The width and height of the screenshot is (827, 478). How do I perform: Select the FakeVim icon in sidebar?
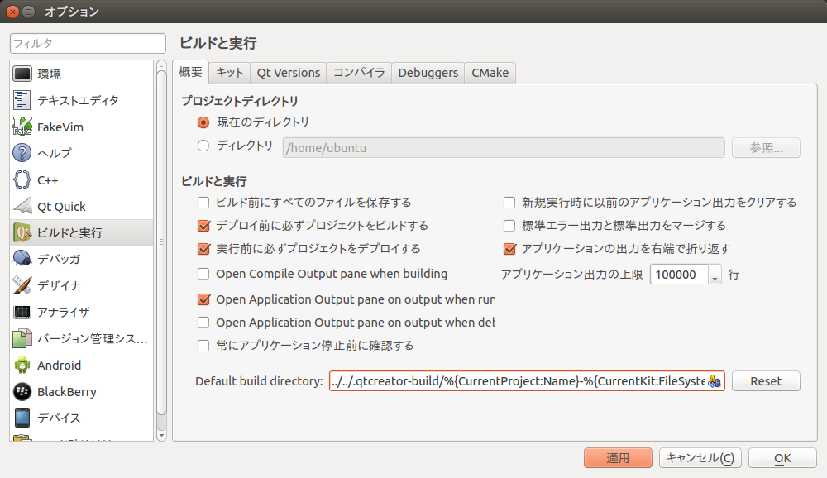click(23, 127)
